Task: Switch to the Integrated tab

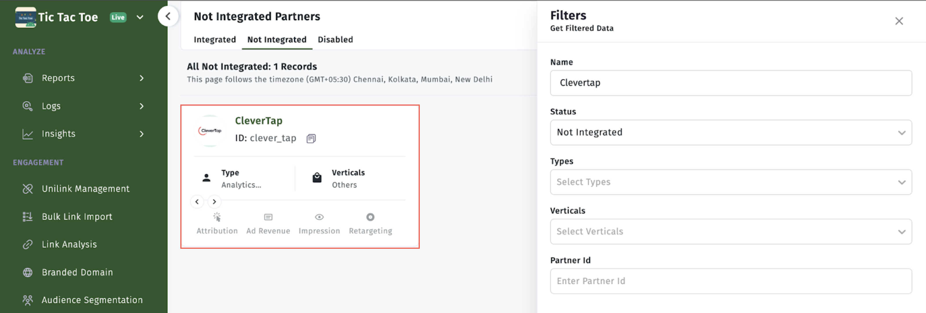Action: [x=215, y=39]
